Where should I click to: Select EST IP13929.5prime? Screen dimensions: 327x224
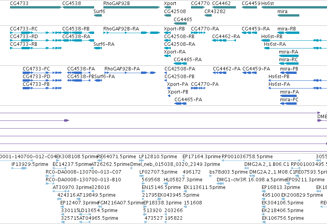pyautogui.click(x=19, y=168)
